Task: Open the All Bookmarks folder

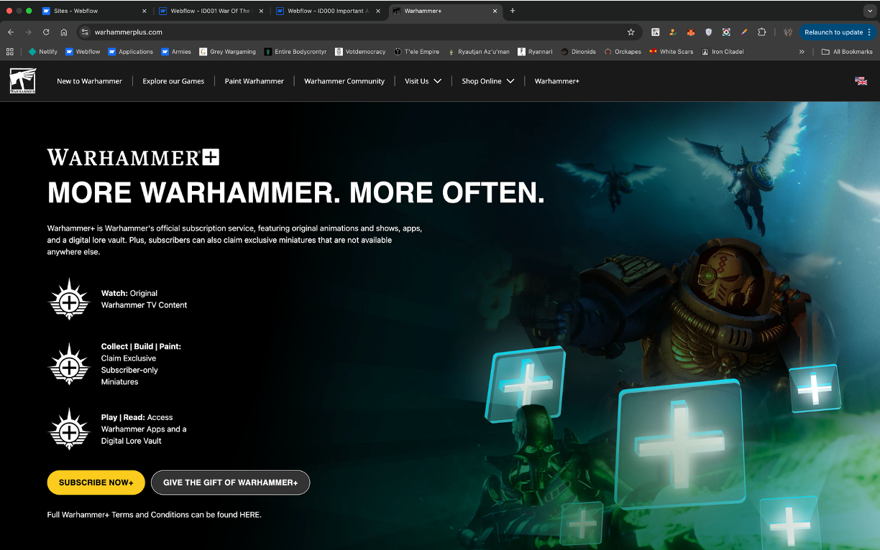Action: point(847,52)
